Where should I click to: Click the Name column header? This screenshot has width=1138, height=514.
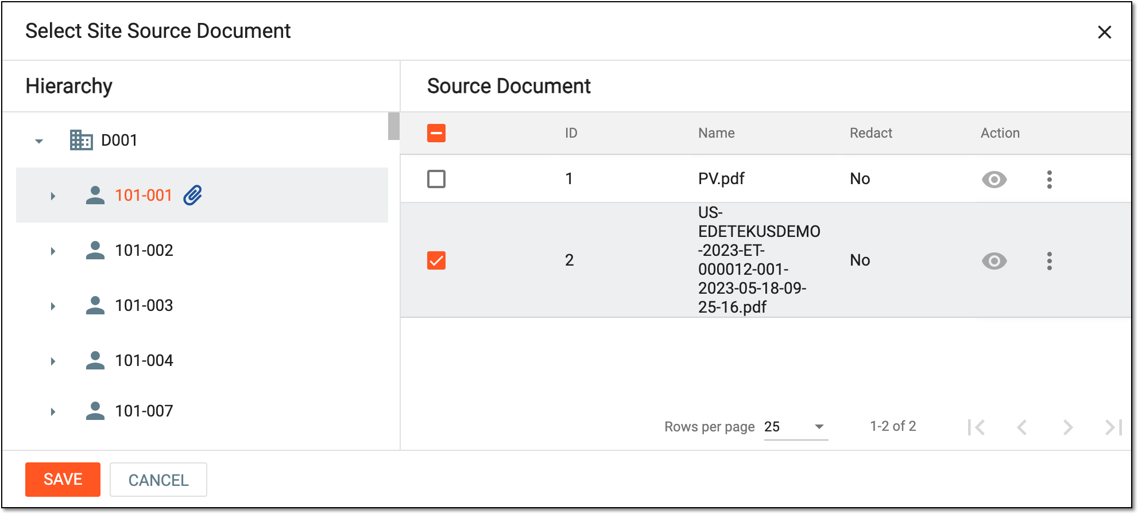[x=716, y=133]
